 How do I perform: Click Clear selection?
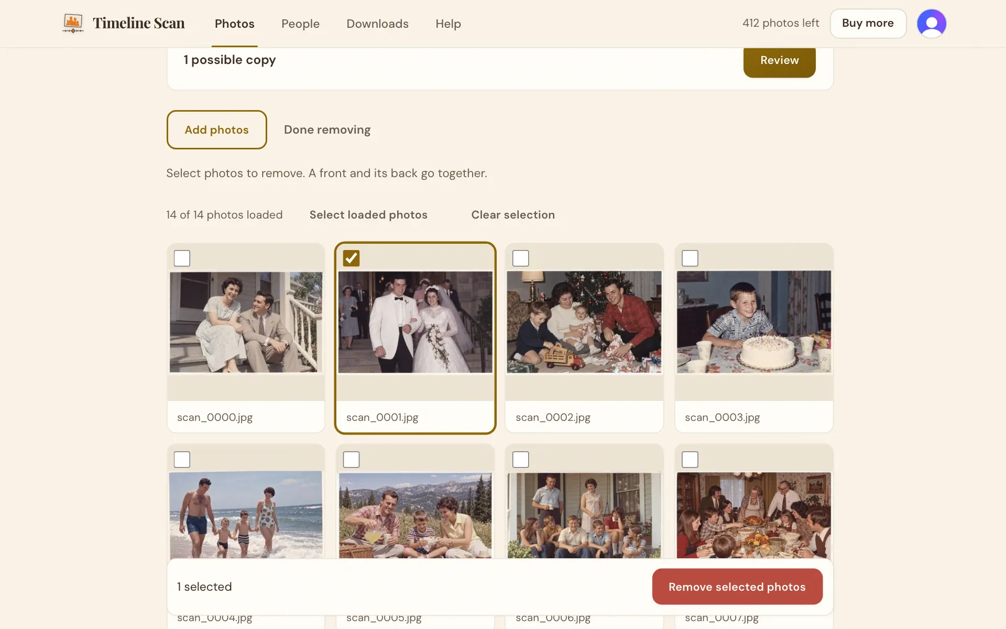coord(513,214)
